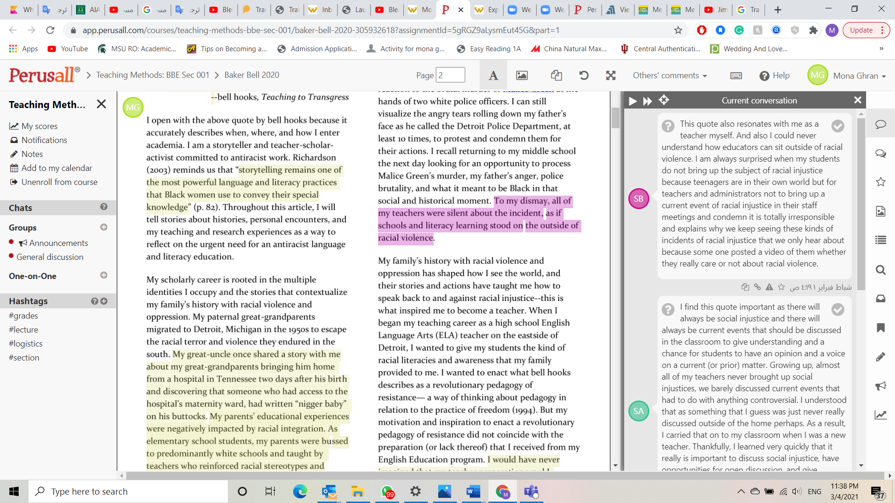Click the pink highlighted passage about silent teachers

point(479,219)
